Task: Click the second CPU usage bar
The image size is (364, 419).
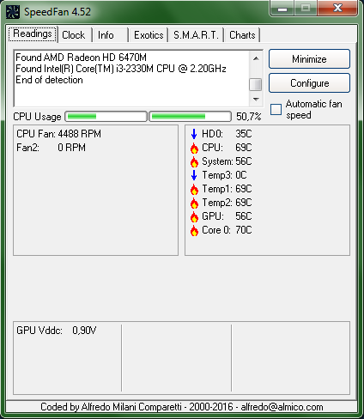Action: 191,117
